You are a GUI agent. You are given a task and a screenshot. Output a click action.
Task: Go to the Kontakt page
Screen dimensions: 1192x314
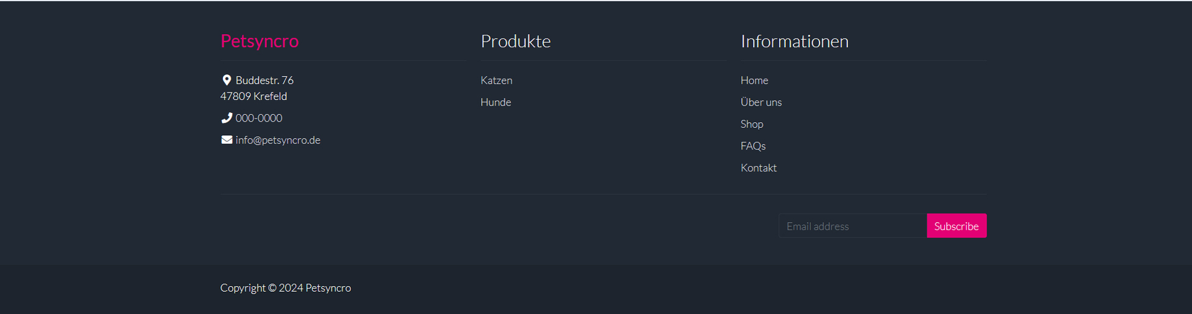758,168
